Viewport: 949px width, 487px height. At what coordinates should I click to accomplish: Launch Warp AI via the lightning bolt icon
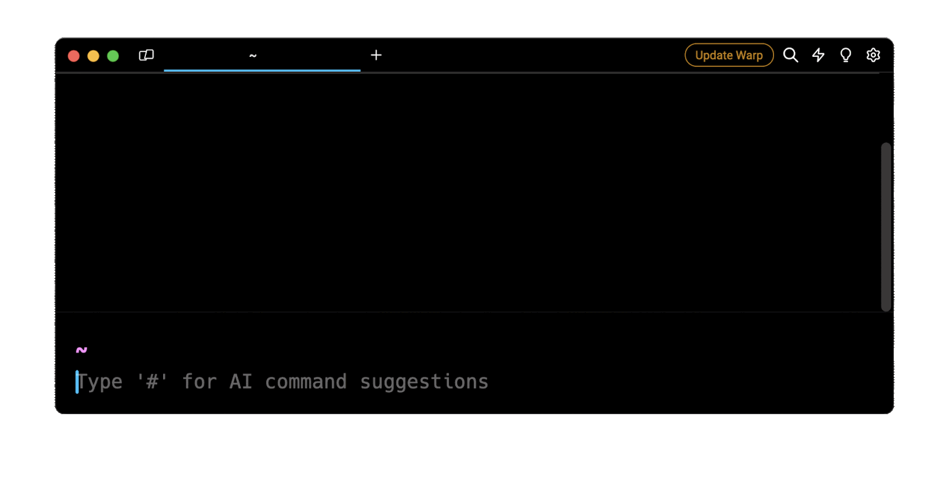[818, 55]
